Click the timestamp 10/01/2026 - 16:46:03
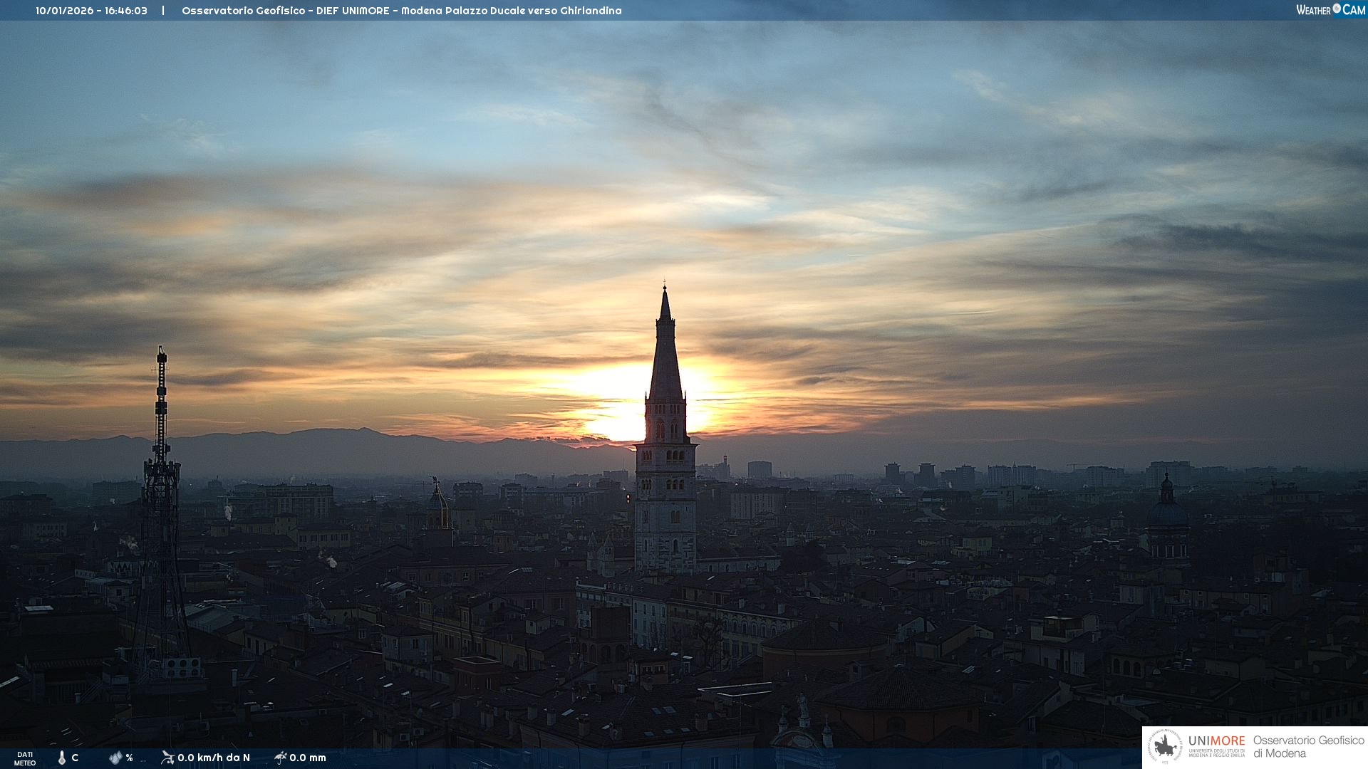This screenshot has width=1368, height=769. [91, 11]
